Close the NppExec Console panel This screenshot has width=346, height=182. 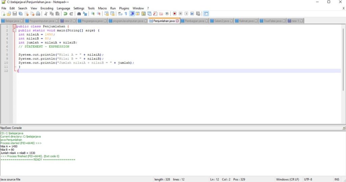344,128
